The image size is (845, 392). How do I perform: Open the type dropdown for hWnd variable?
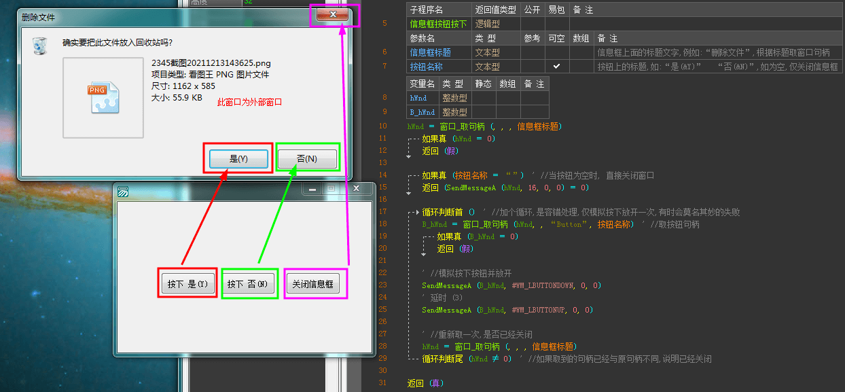click(x=454, y=97)
